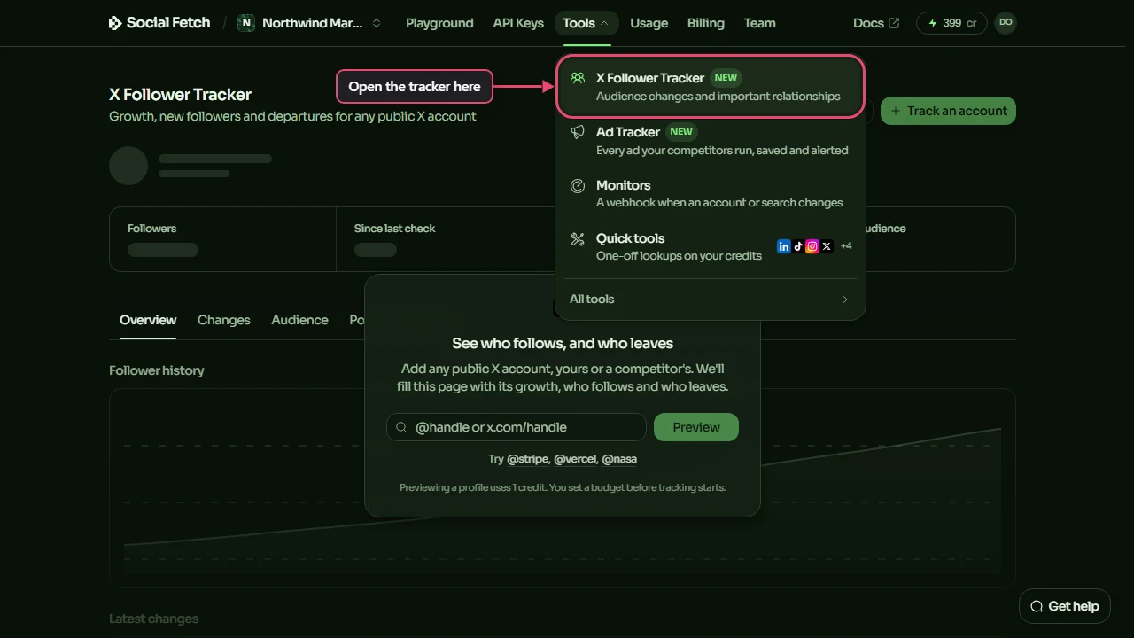
Task: Click the Followers stat label
Action: click(x=152, y=229)
